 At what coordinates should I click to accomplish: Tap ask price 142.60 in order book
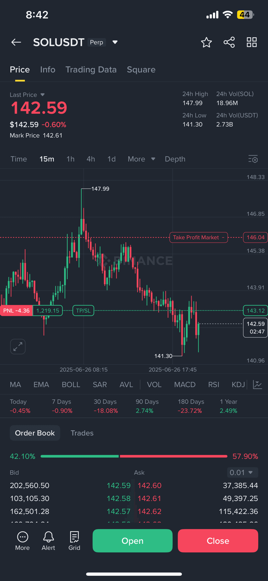(150, 485)
